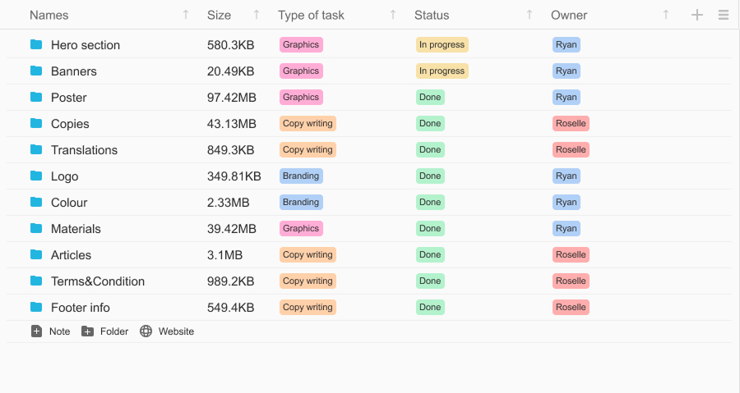
Task: Click Done status in Footer info row
Action: pos(430,308)
